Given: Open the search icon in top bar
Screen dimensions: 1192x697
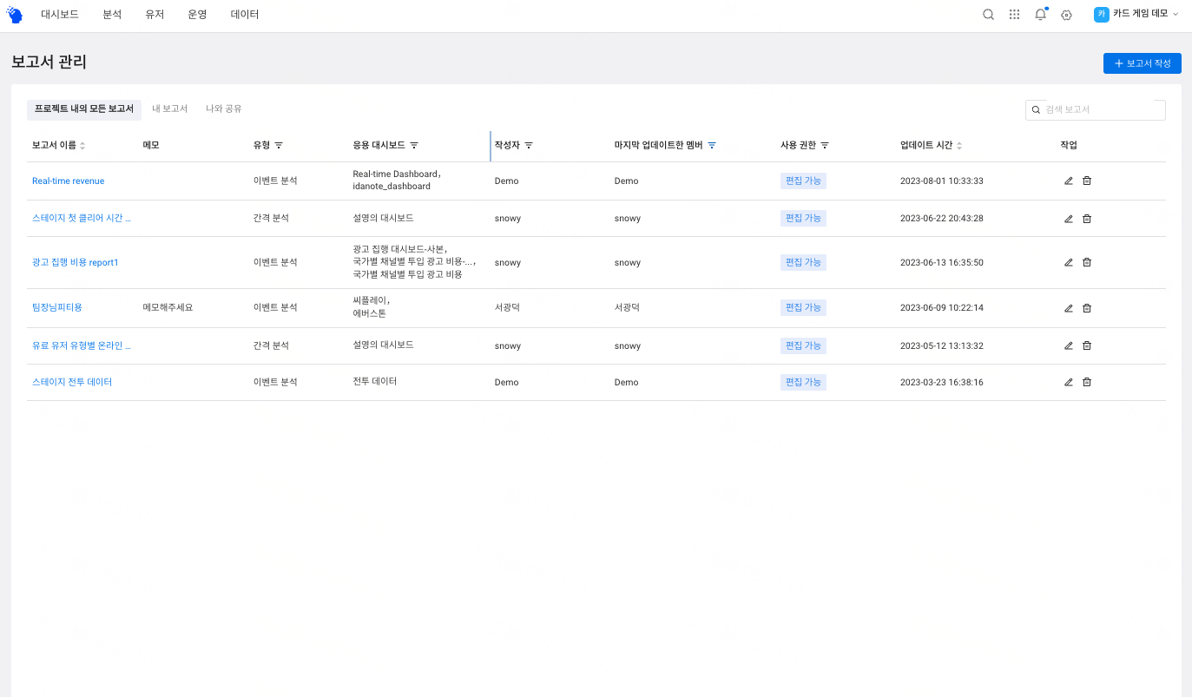Looking at the screenshot, I should 988,14.
